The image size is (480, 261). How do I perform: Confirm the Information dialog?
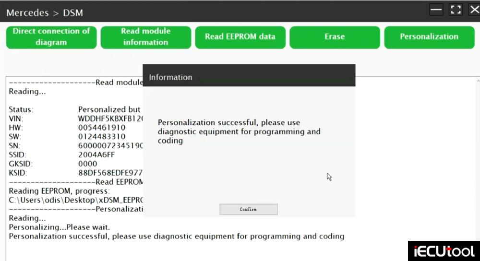click(248, 209)
